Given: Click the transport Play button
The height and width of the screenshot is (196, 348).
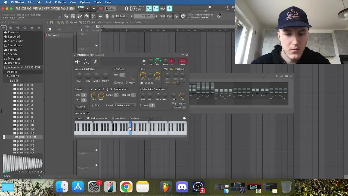Looking at the screenshot, I should click(87, 9).
